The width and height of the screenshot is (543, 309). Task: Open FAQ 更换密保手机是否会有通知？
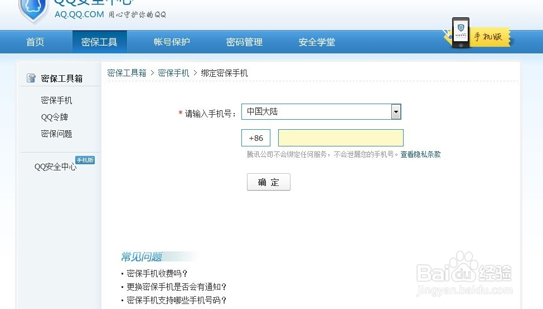tap(176, 287)
